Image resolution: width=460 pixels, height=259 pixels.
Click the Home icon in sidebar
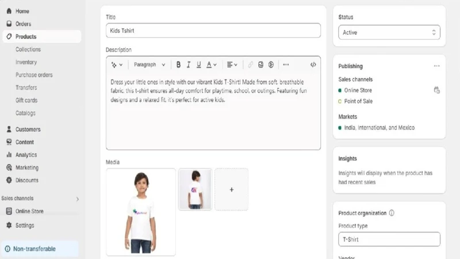pos(9,11)
